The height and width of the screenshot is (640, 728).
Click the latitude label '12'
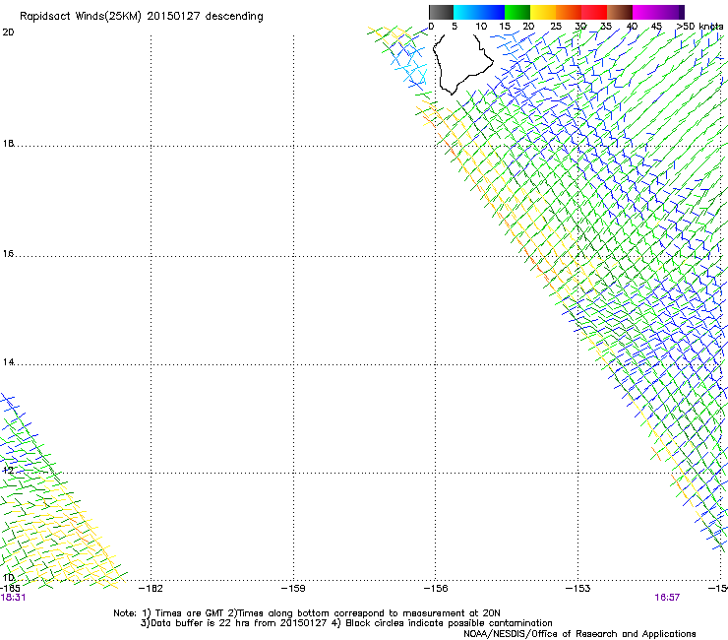click(8, 470)
